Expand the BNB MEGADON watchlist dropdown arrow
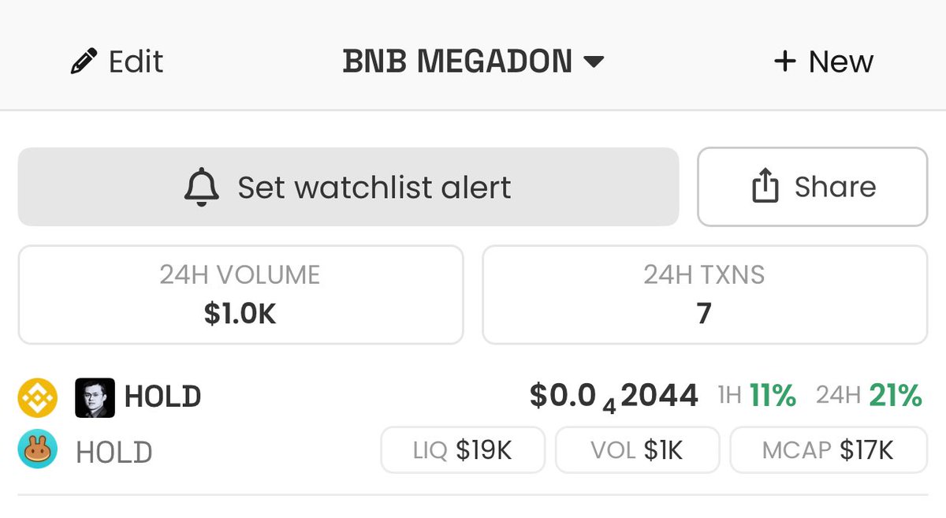This screenshot has height=518, width=946. (x=593, y=61)
